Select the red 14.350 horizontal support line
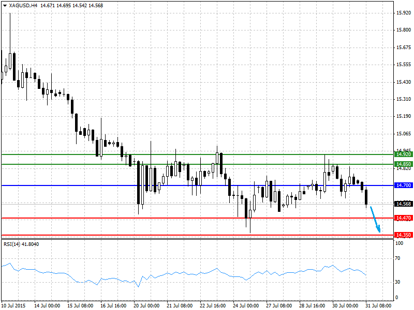Image resolution: width=414 pixels, height=310 pixels. [x=198, y=235]
